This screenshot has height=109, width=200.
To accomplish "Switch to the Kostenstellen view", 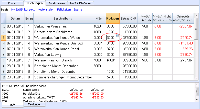I will (46, 10).
